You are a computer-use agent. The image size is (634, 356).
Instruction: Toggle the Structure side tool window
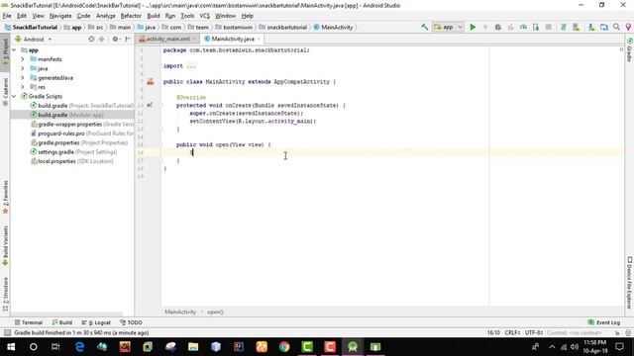pos(5,294)
